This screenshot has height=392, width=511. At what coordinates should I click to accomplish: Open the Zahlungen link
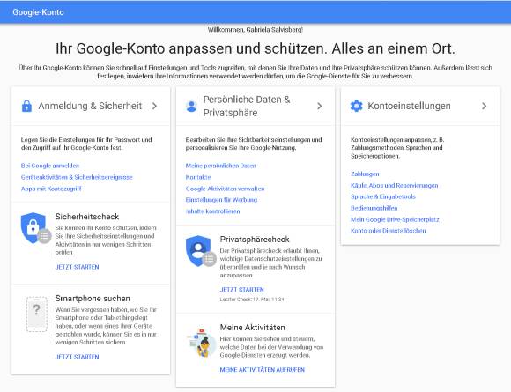pyautogui.click(x=365, y=174)
